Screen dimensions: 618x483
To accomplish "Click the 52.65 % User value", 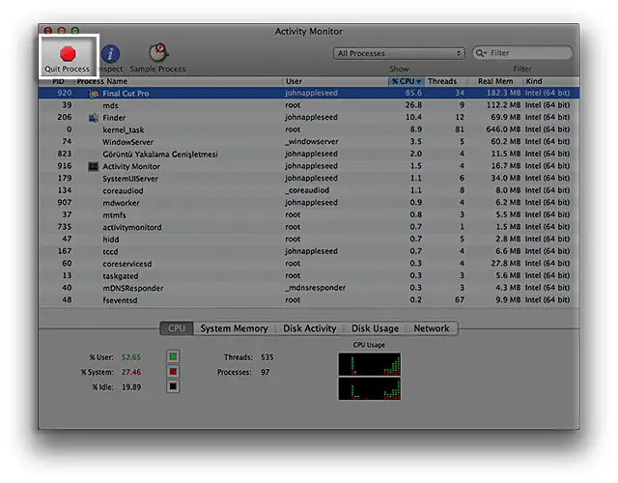I will (x=131, y=357).
